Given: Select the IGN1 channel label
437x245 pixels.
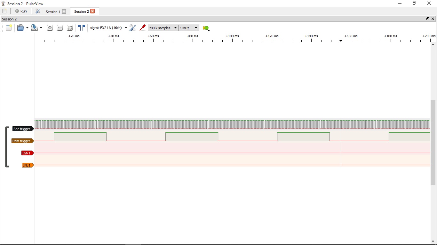Looking at the screenshot, I should click(28, 153).
